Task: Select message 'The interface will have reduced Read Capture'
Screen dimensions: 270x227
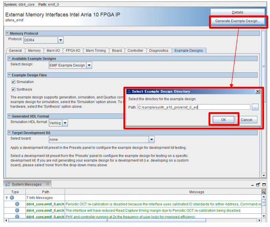Action: [x=153, y=211]
